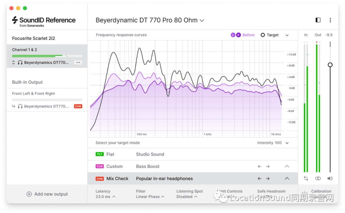
Task: Click the output volume slider handle
Action: tap(330, 65)
